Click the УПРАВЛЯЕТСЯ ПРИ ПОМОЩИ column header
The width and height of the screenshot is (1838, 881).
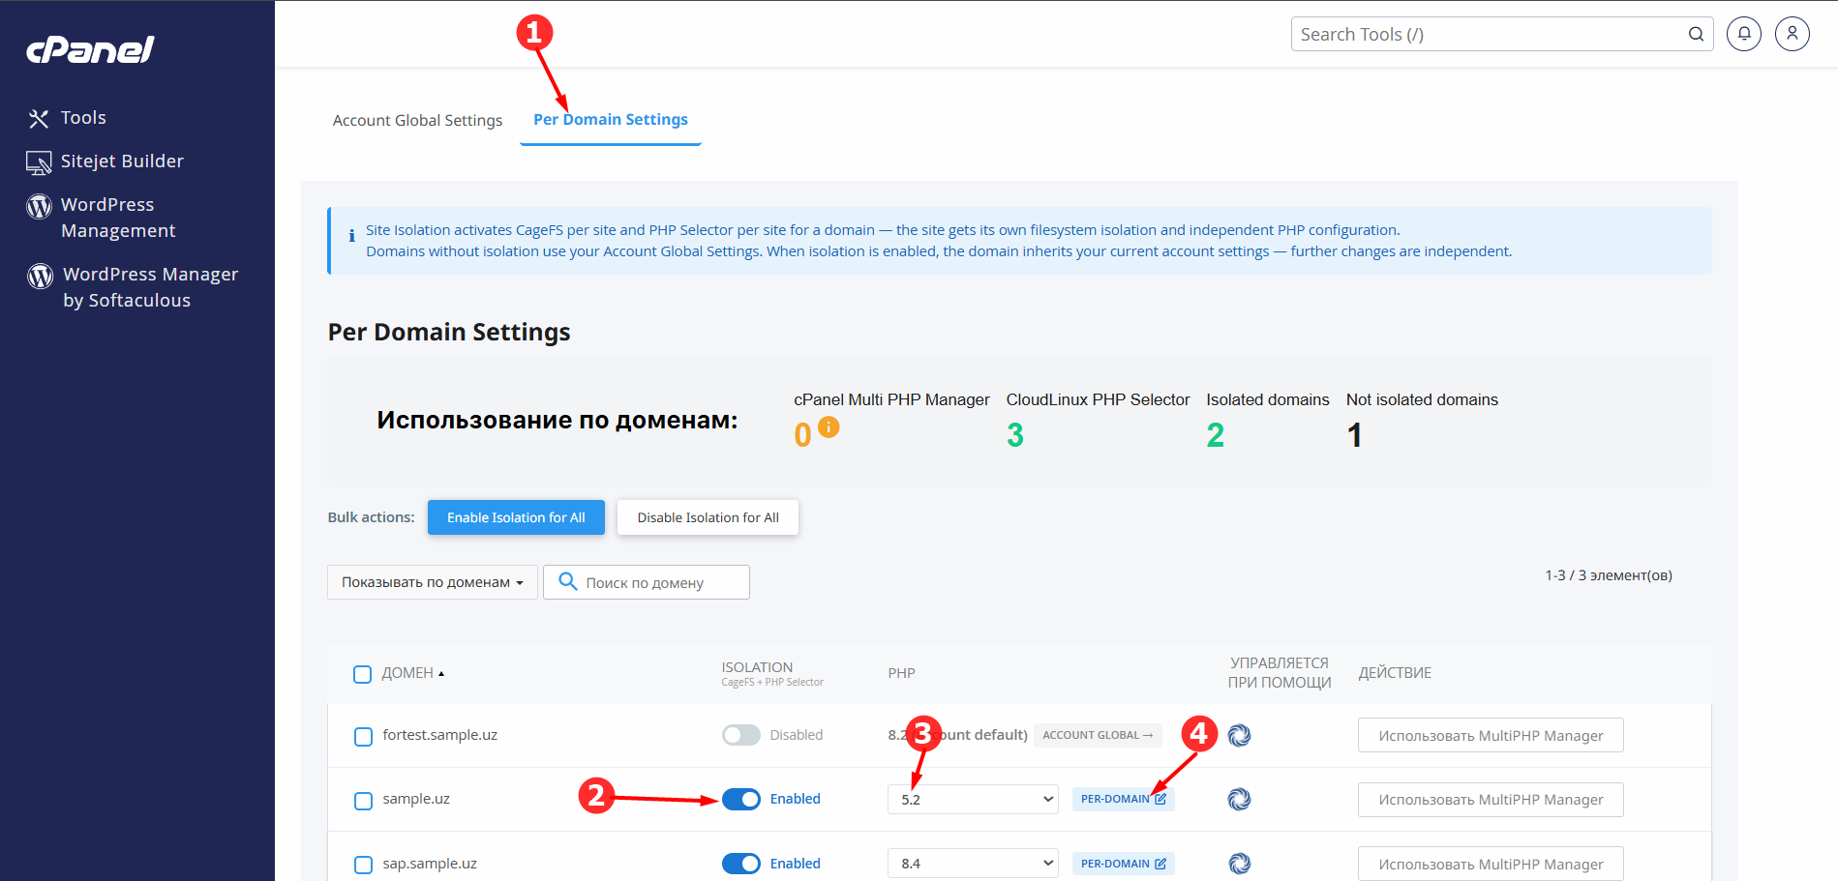1280,673
